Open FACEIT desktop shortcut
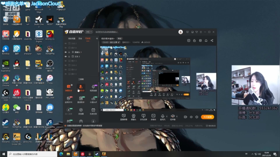Screen dimensions: 280x157 pyautogui.click(x=50, y=20)
